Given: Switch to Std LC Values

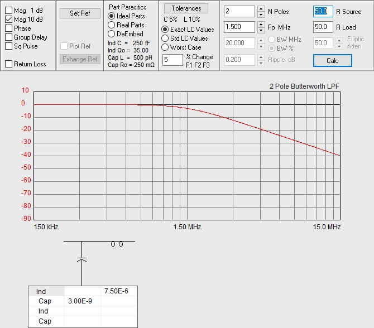Looking at the screenshot, I should [x=165, y=38].
